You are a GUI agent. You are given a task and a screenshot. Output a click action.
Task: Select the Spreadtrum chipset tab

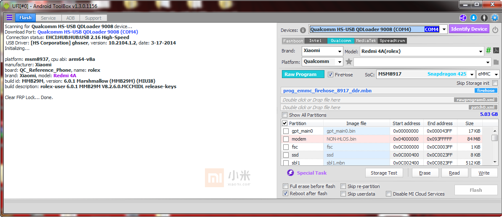pos(393,41)
